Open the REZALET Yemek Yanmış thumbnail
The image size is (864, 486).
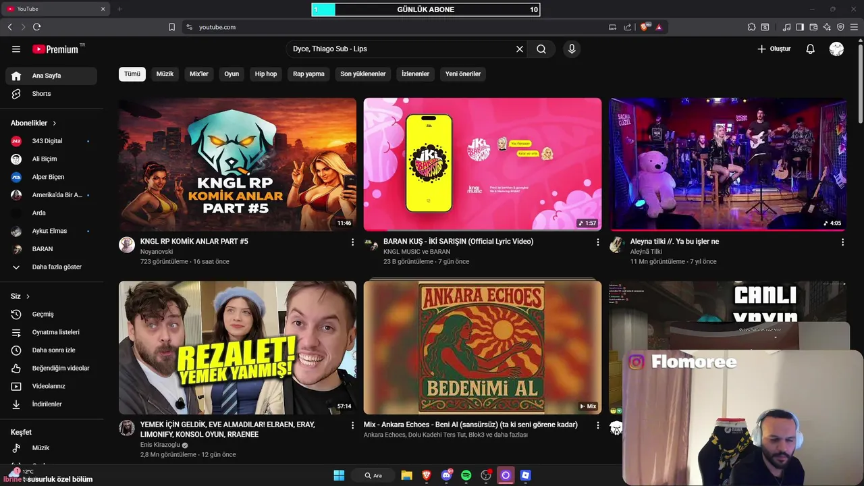click(238, 348)
